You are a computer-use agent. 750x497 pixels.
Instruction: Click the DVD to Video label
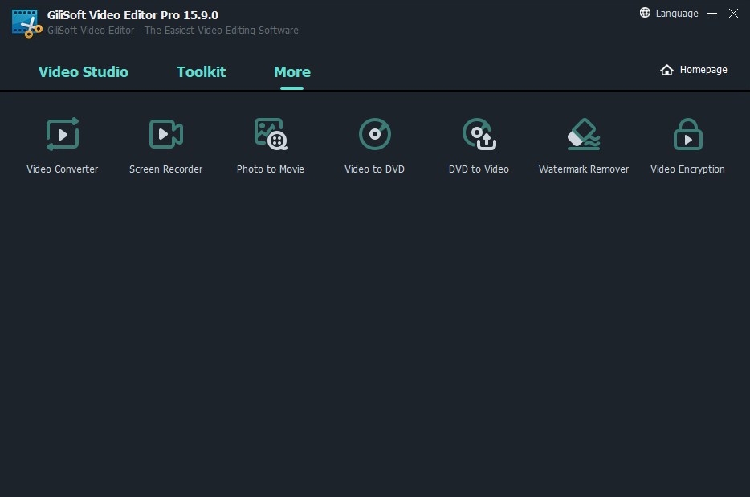[x=479, y=169]
